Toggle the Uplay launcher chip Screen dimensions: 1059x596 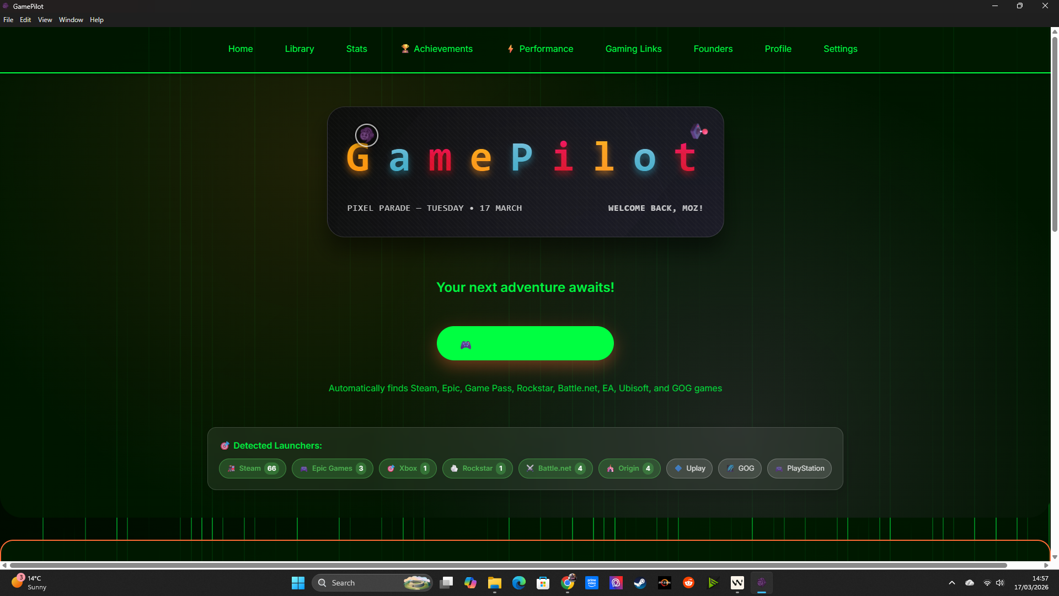point(689,469)
